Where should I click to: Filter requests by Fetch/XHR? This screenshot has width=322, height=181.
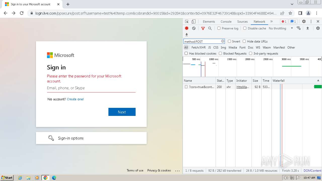click(198, 48)
